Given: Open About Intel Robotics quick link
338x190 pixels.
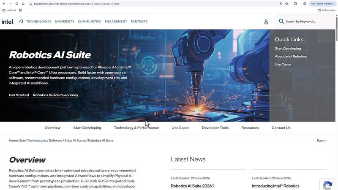Looking at the screenshot, I should 291,57.
